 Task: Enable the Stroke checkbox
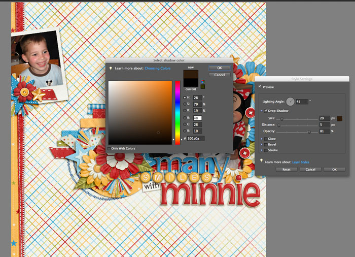266,150
